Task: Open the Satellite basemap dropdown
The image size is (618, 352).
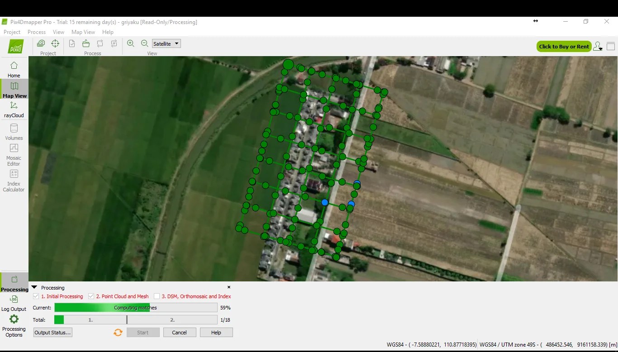Action: tap(166, 43)
